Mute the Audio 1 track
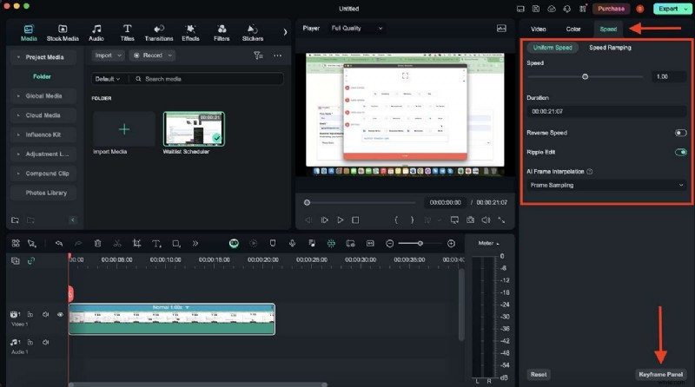695x387 pixels. pyautogui.click(x=46, y=342)
